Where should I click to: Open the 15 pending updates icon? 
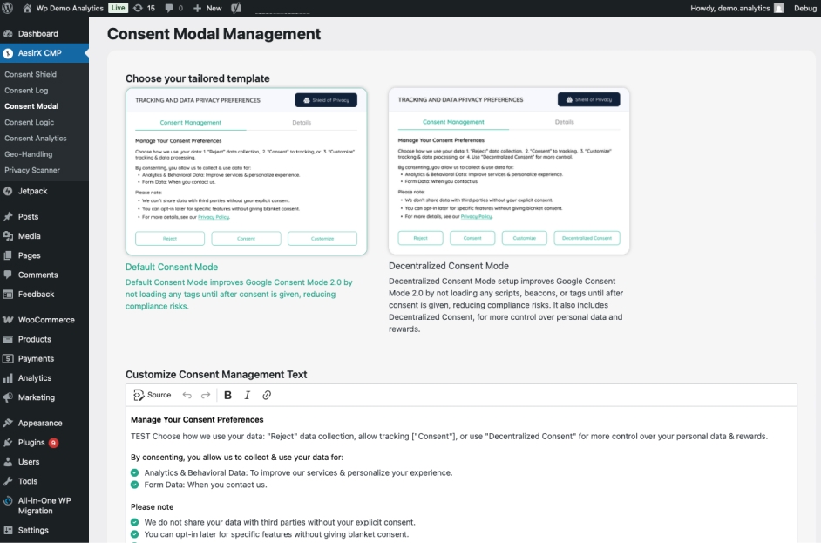[x=144, y=8]
